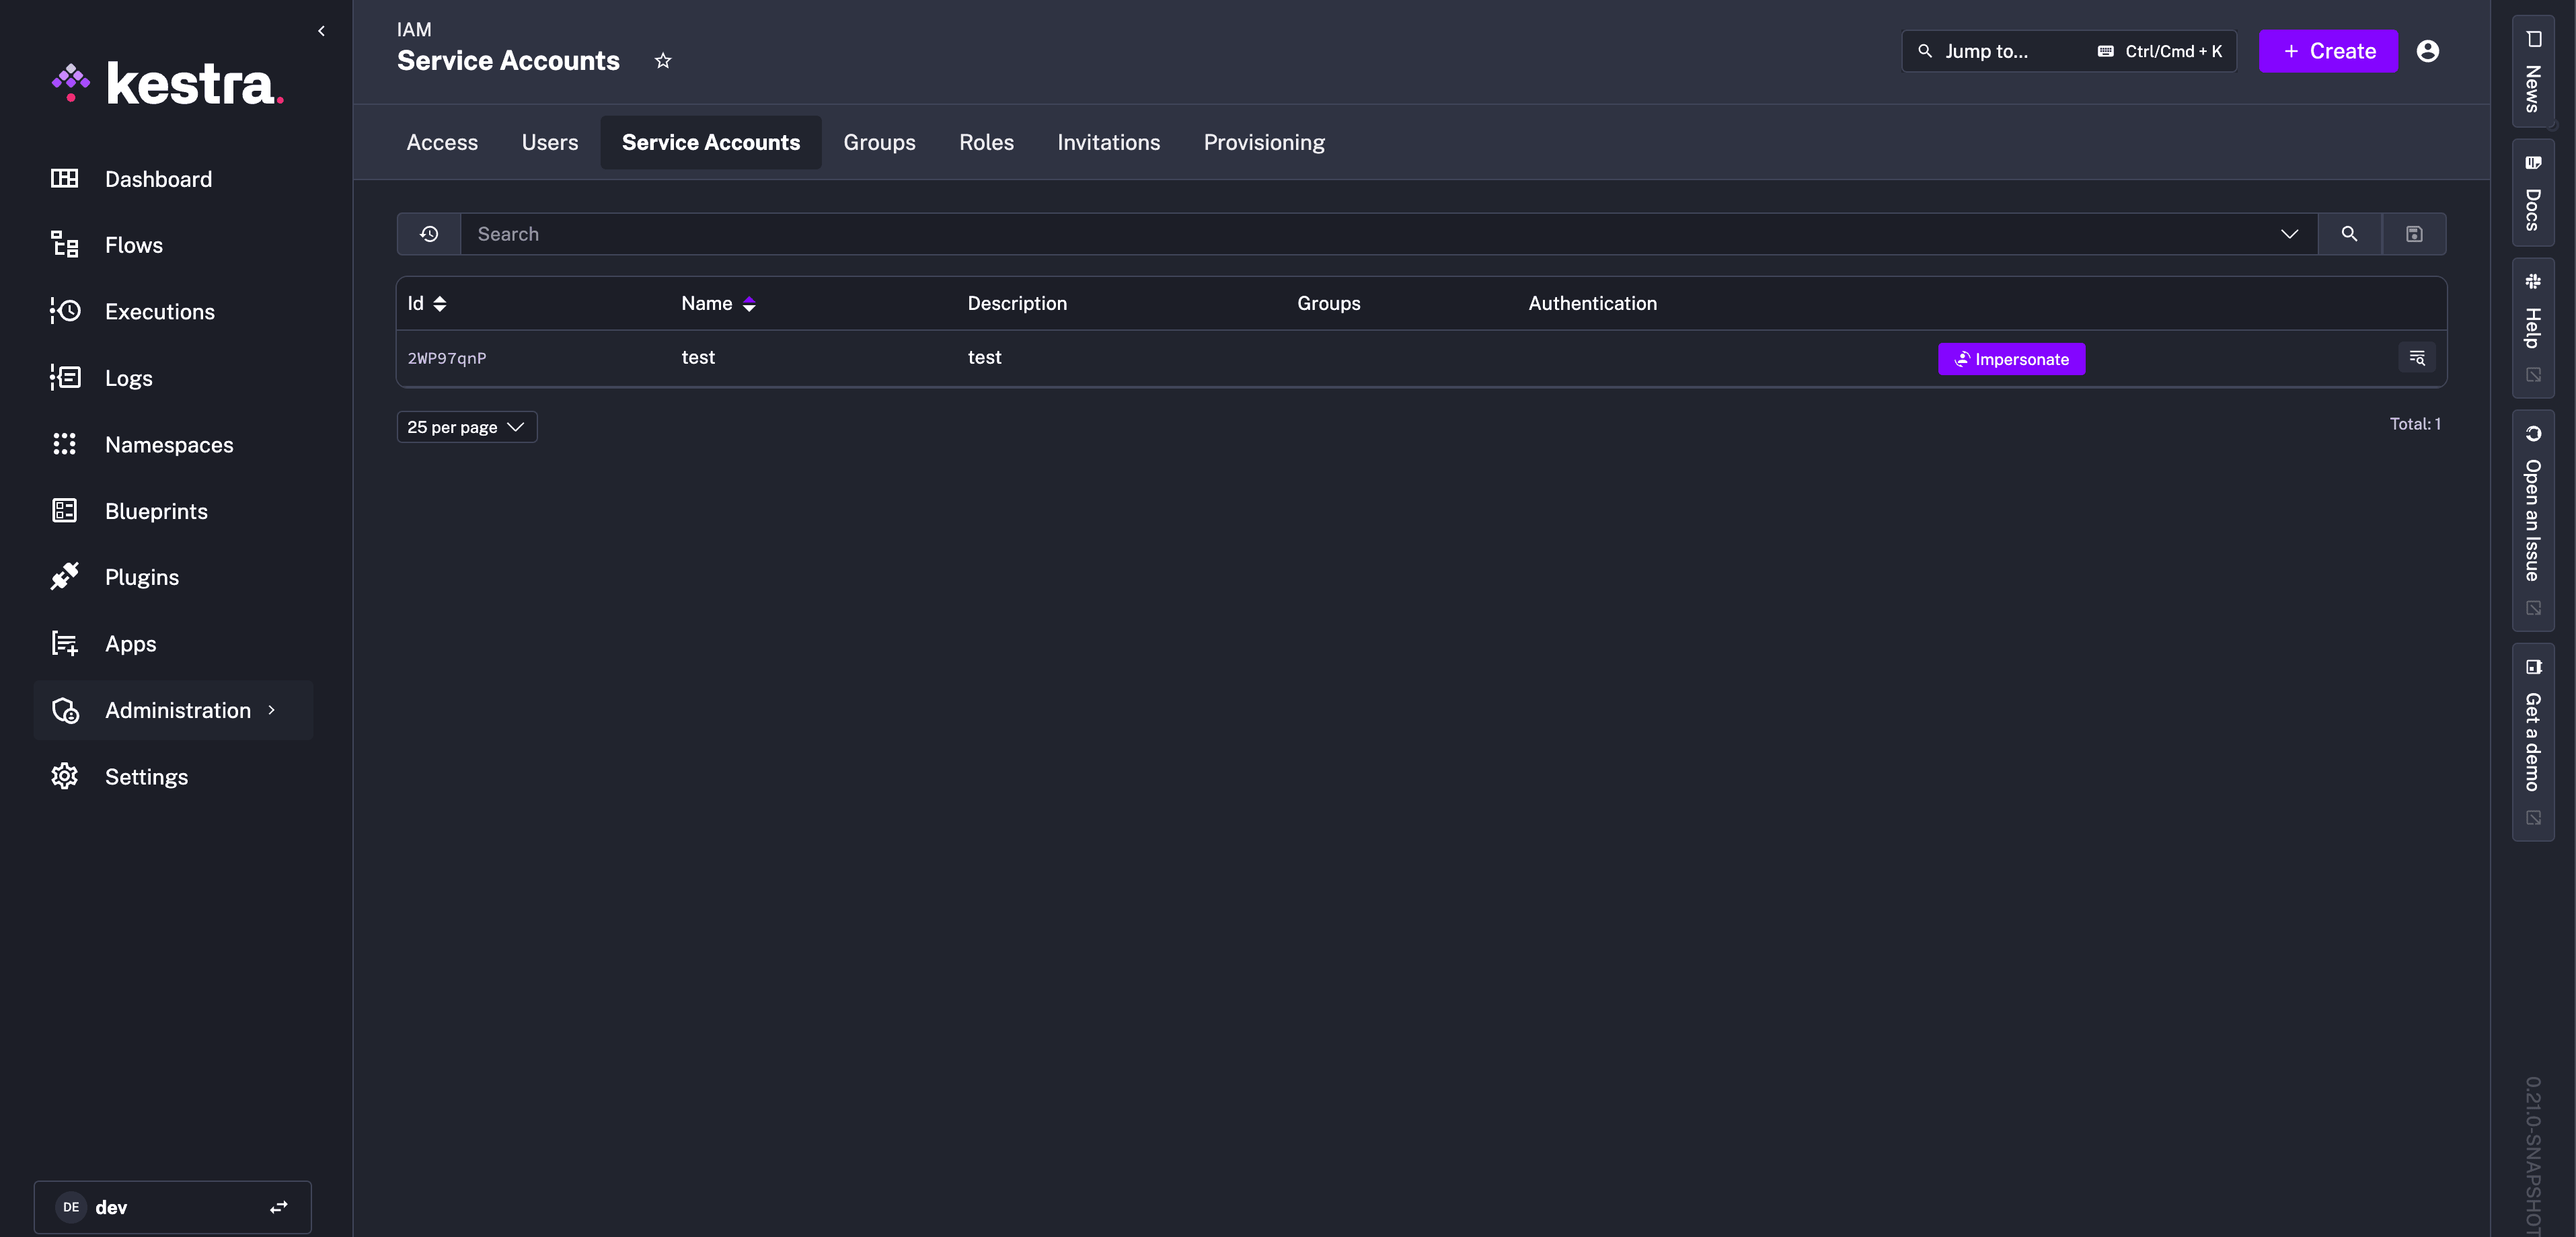The height and width of the screenshot is (1237, 2576).
Task: Click the Create button
Action: [x=2327, y=50]
